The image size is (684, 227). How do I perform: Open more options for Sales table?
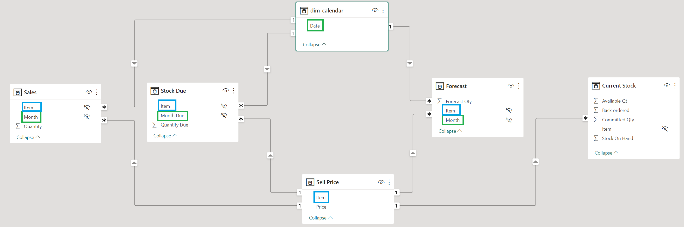(97, 92)
